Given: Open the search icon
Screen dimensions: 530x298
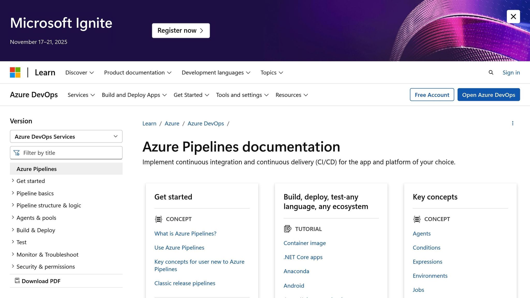Looking at the screenshot, I should click(491, 72).
